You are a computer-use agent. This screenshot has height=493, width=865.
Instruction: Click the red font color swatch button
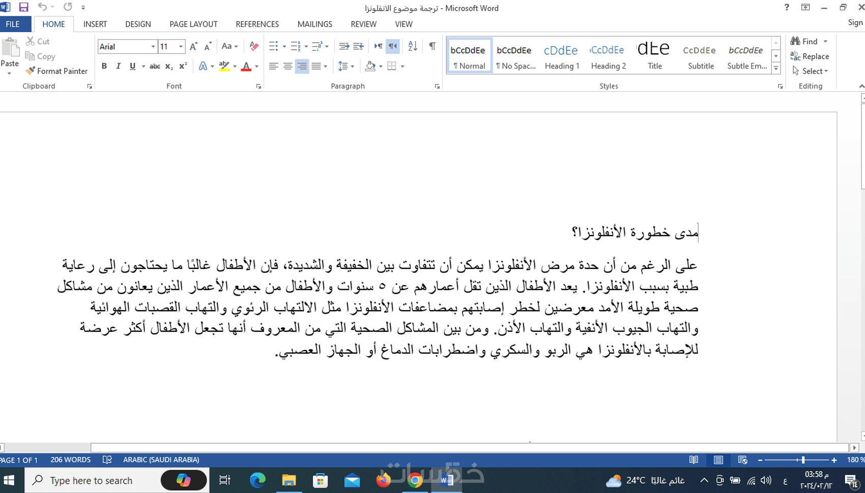coord(246,66)
